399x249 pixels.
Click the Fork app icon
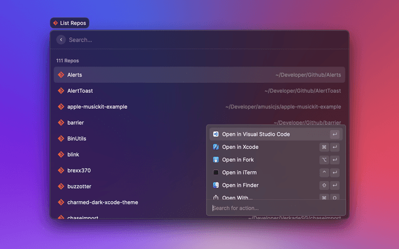[216, 160]
